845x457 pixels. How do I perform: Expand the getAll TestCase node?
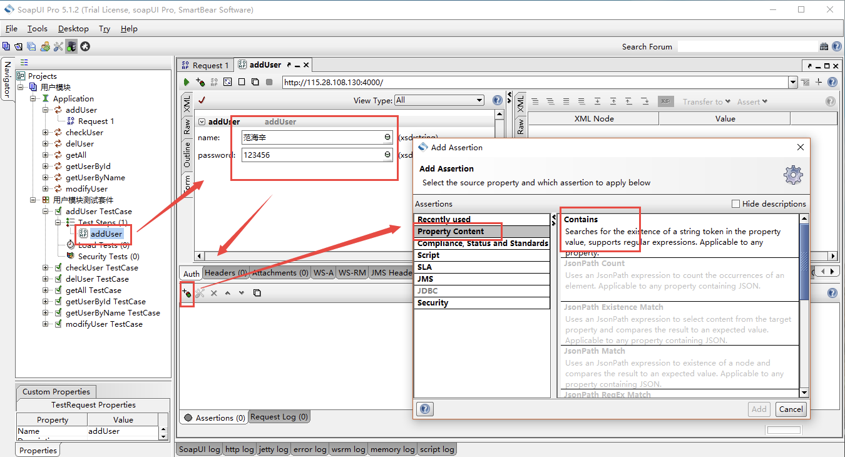(45, 290)
